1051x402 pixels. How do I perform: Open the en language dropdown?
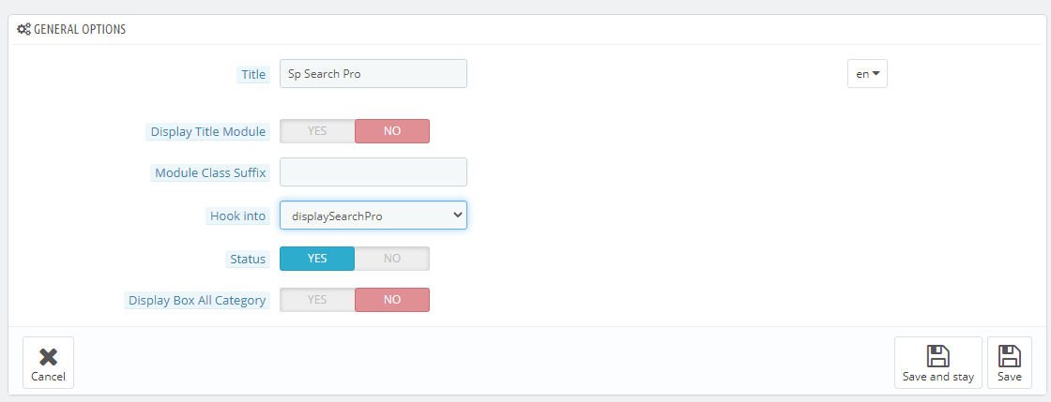867,74
